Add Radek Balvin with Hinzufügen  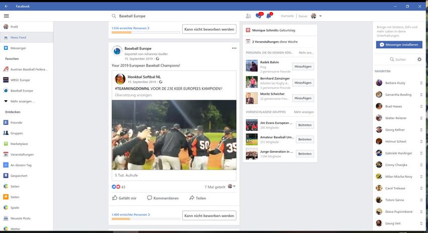point(303,66)
